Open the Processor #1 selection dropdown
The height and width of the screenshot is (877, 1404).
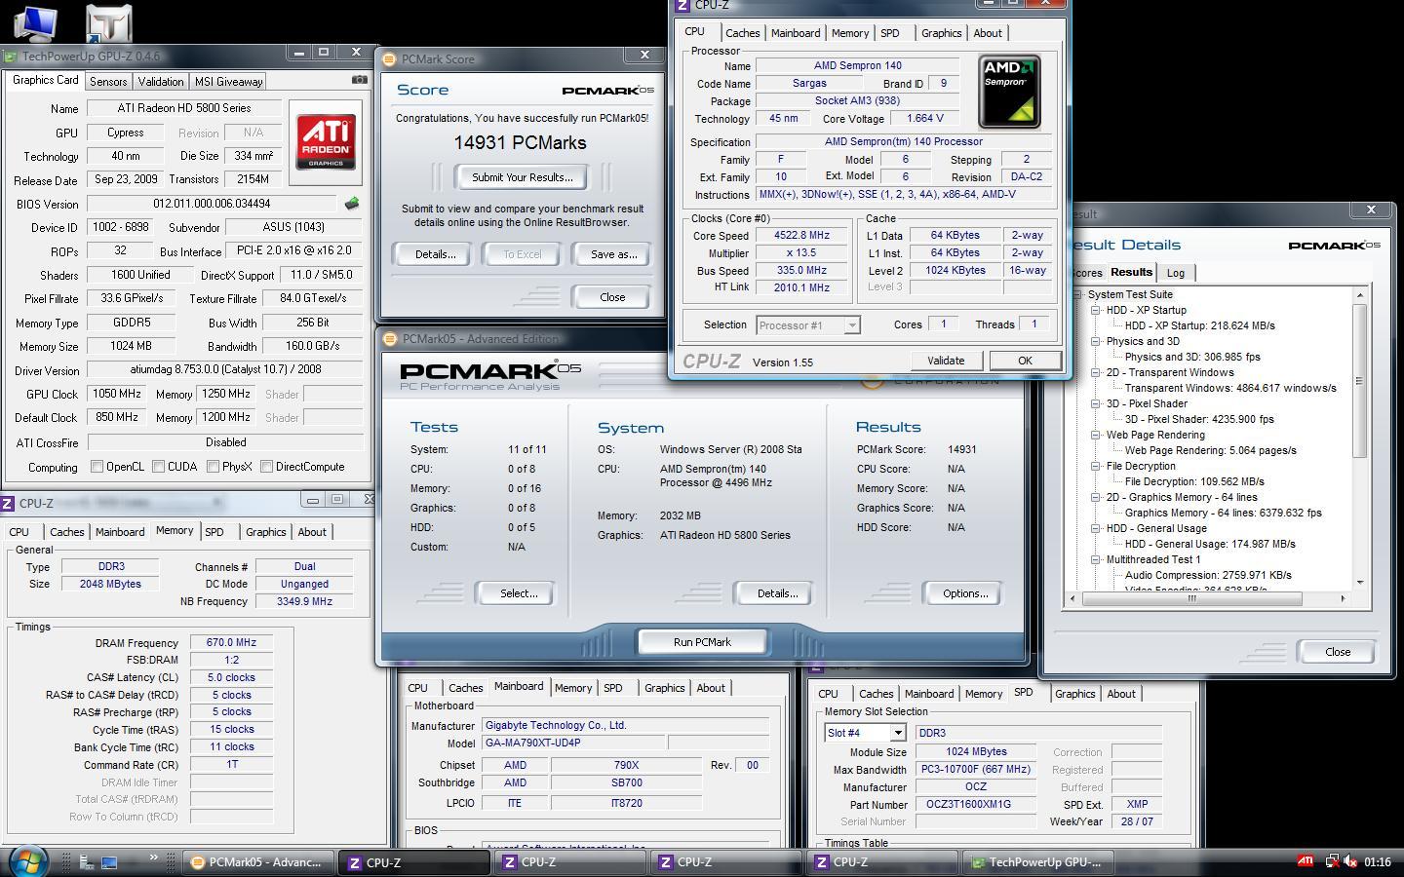coord(851,325)
